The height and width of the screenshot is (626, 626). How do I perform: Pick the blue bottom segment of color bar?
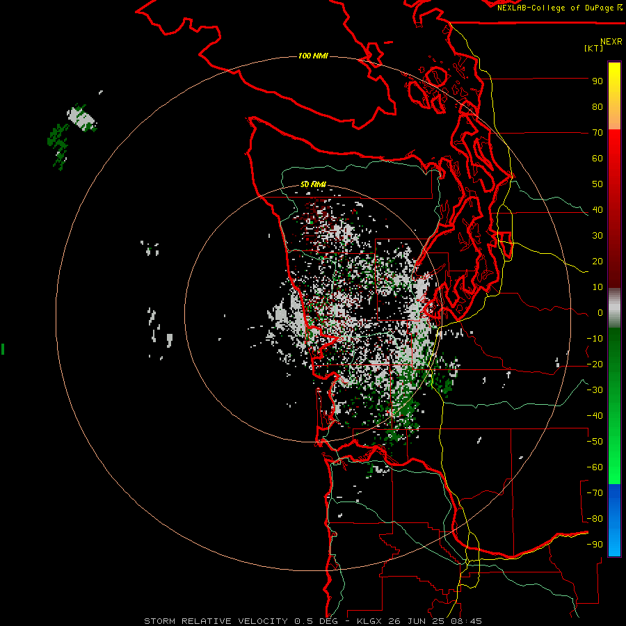tap(614, 520)
